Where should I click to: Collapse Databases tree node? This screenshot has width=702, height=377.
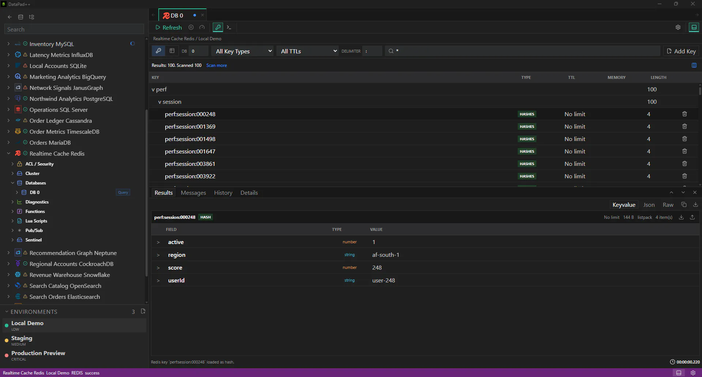[12, 183]
